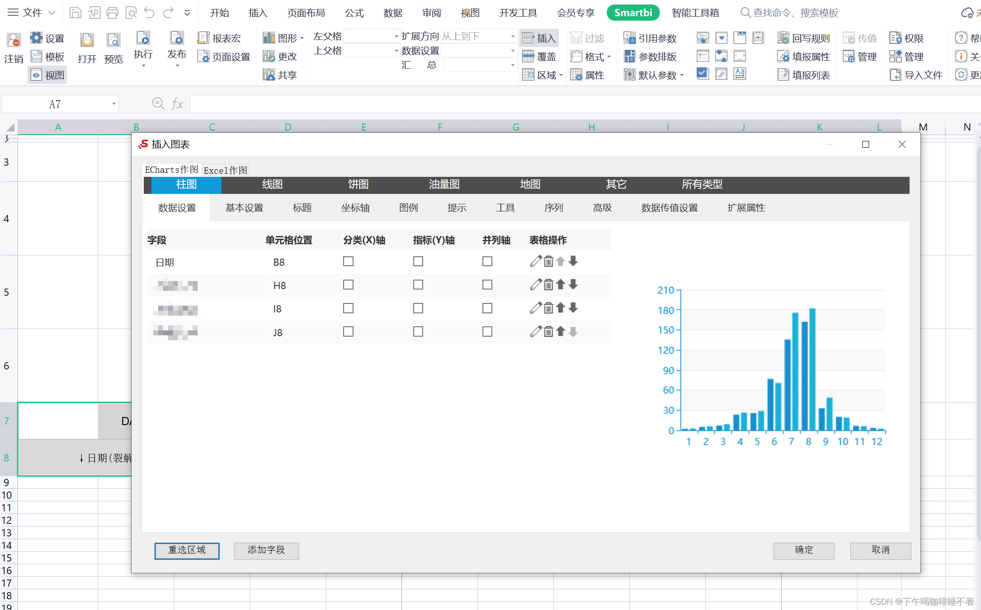Click the 引用参数 icon

pos(651,38)
